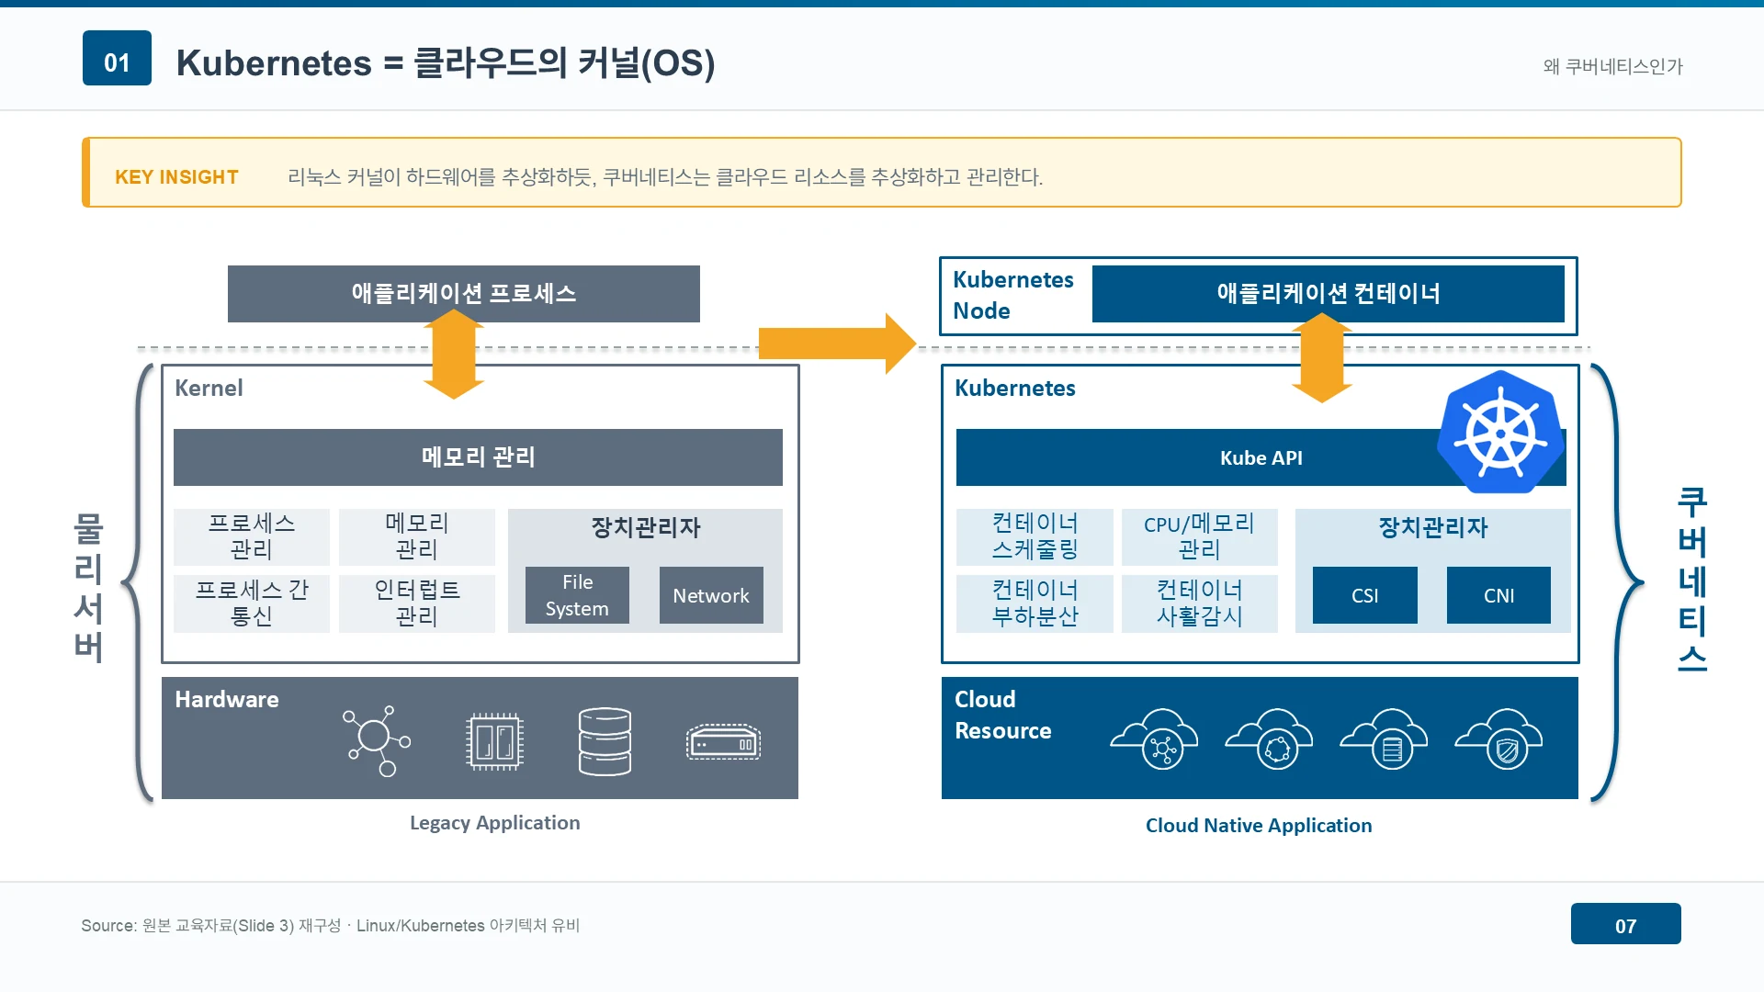Click the cloud network nodes icon
This screenshot has height=992, width=1764.
[1154, 738]
